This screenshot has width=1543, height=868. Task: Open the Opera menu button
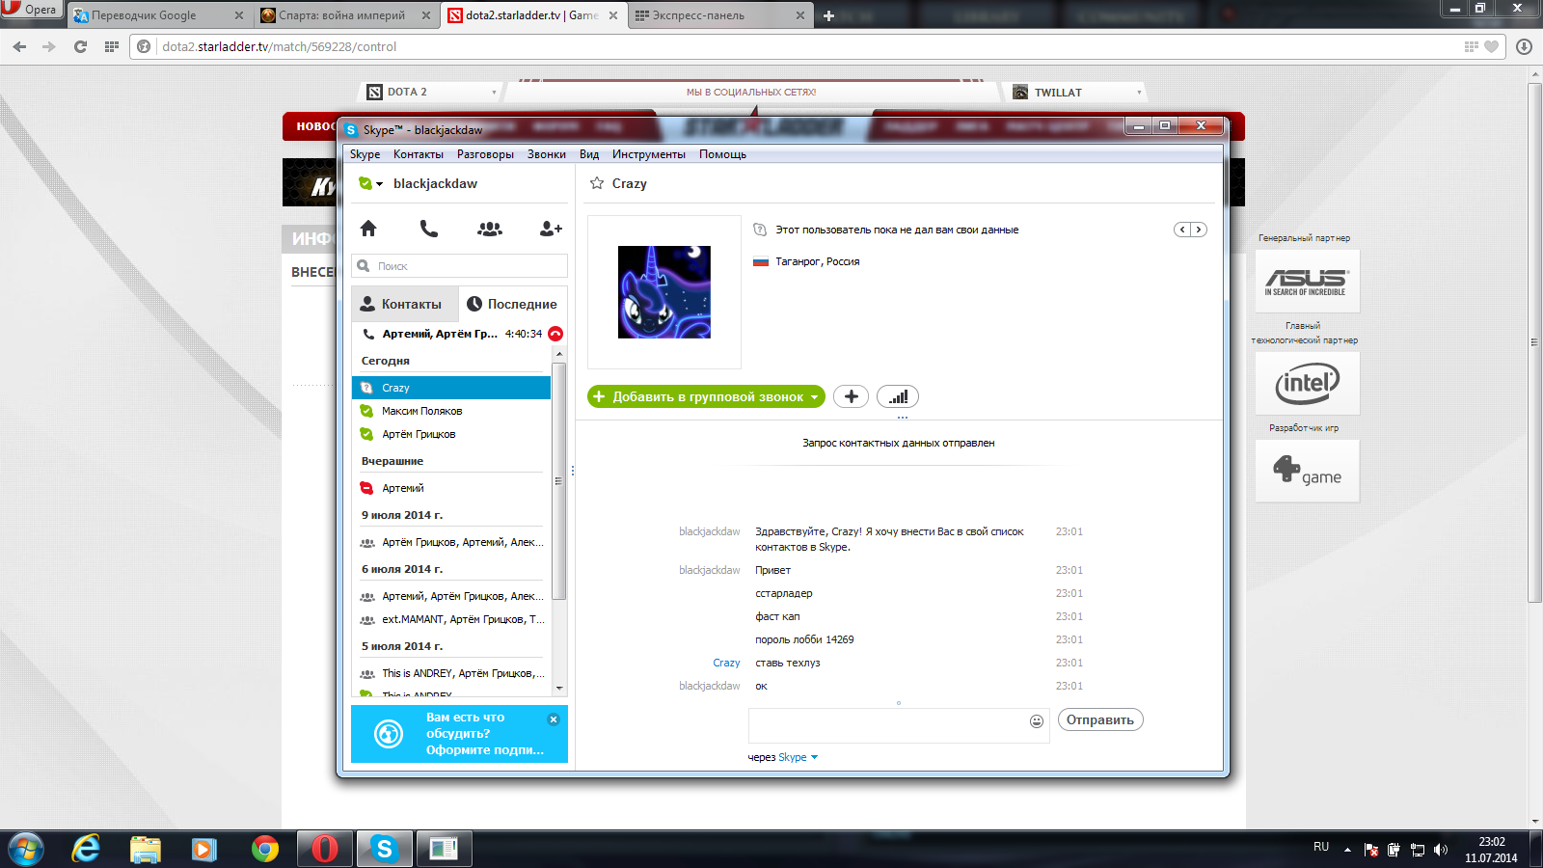pos(31,10)
